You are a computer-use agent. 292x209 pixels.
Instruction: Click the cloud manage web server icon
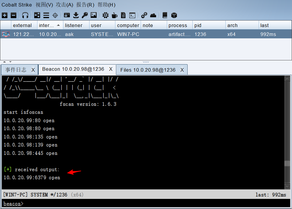click(153, 15)
